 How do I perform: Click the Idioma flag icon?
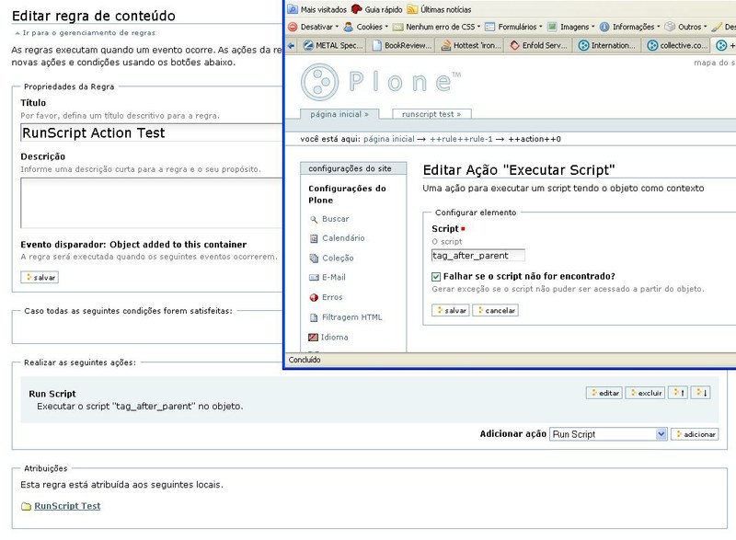314,338
